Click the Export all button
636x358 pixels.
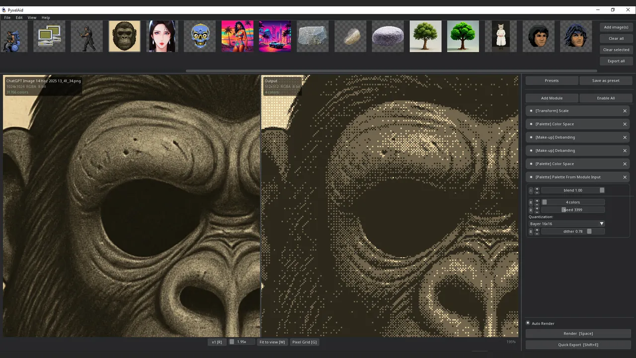click(616, 61)
